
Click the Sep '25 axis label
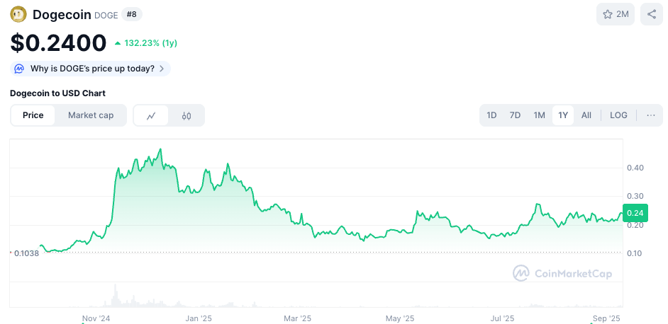point(607,318)
